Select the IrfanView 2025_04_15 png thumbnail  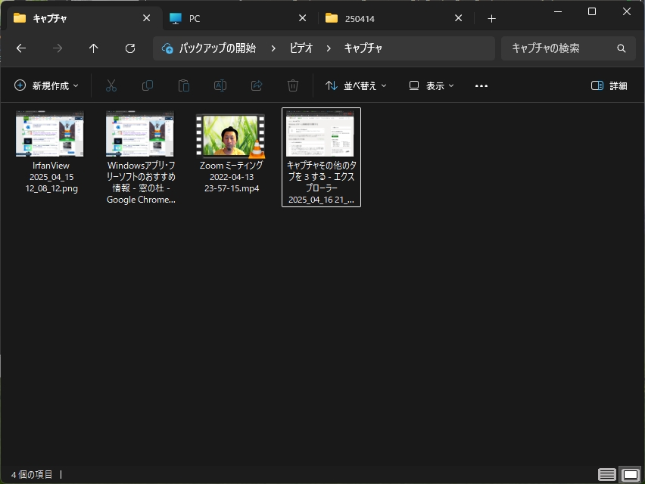point(50,134)
